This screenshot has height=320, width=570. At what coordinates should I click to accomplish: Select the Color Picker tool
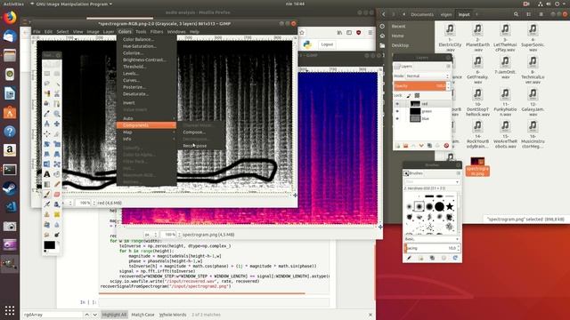[x=47, y=114]
